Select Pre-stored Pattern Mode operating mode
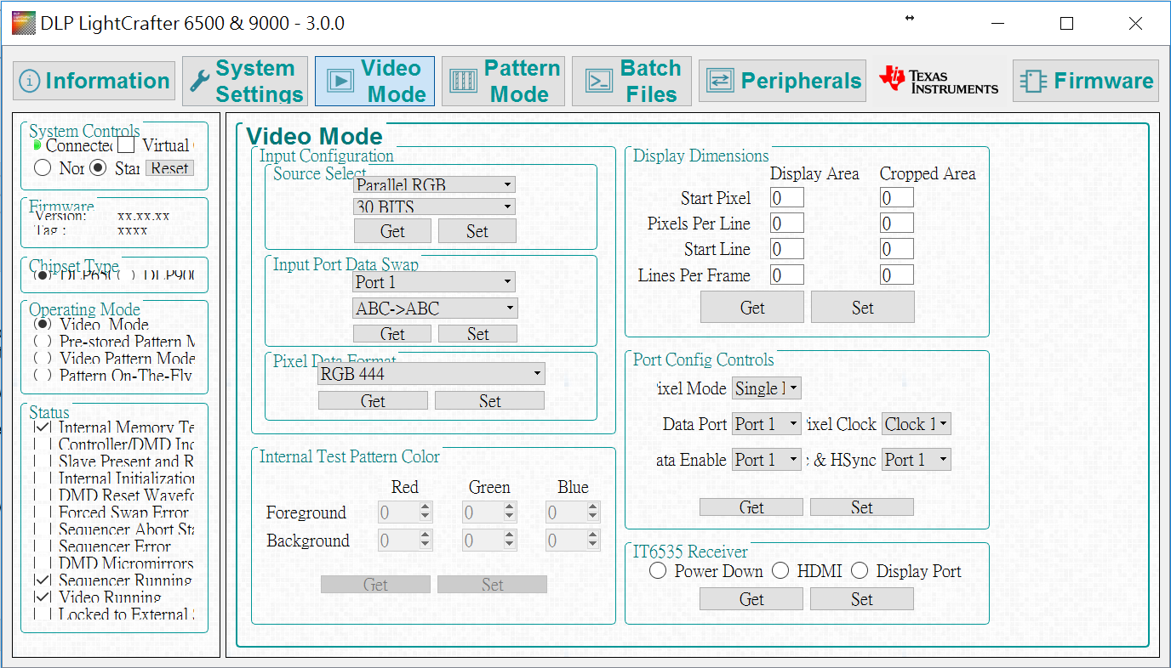1171x668 pixels. coord(42,342)
